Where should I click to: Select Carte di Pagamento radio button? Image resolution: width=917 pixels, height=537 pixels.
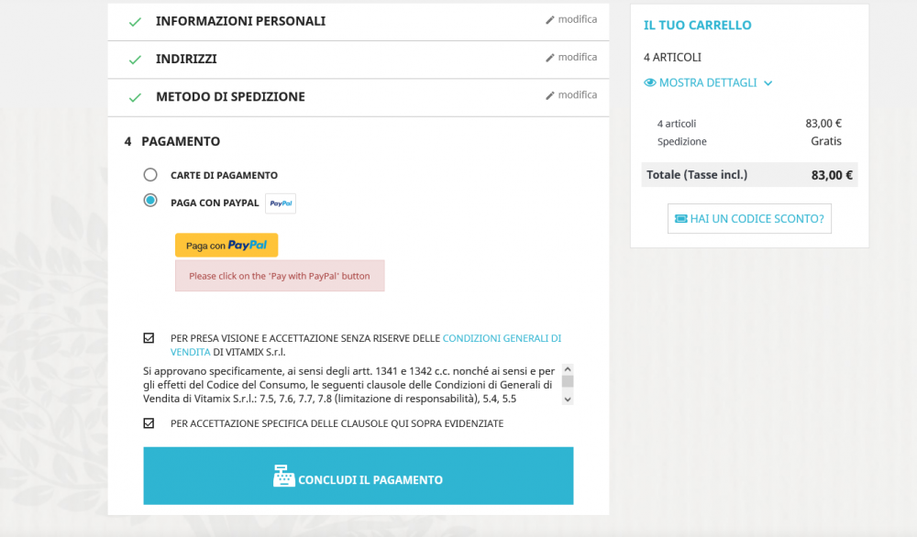point(150,174)
